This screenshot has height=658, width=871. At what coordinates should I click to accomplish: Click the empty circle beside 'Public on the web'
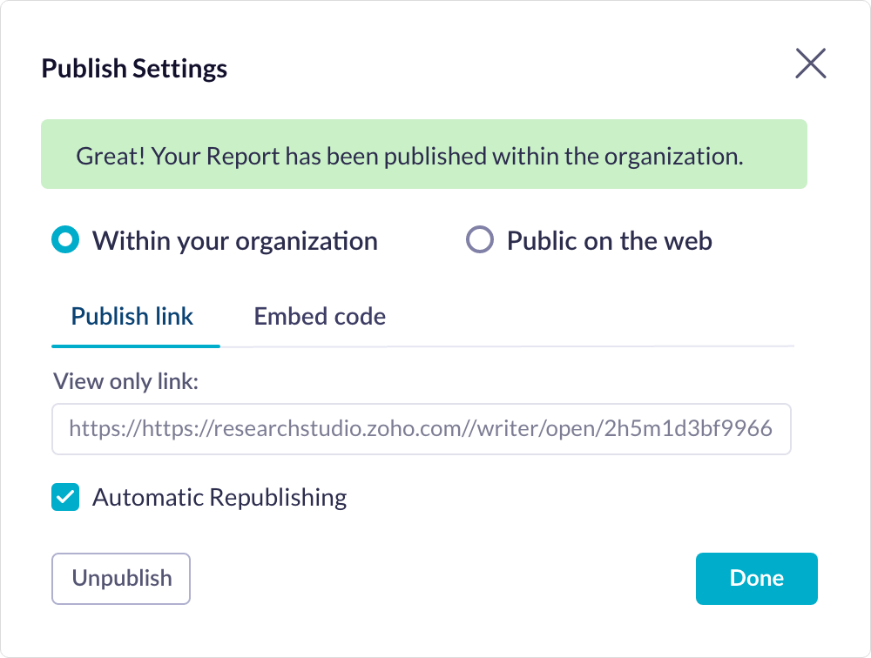tap(480, 240)
